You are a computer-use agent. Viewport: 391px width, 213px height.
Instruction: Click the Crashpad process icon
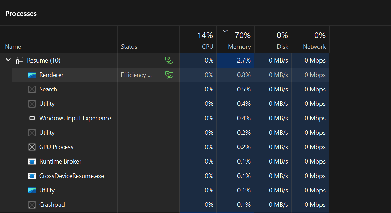(31, 204)
